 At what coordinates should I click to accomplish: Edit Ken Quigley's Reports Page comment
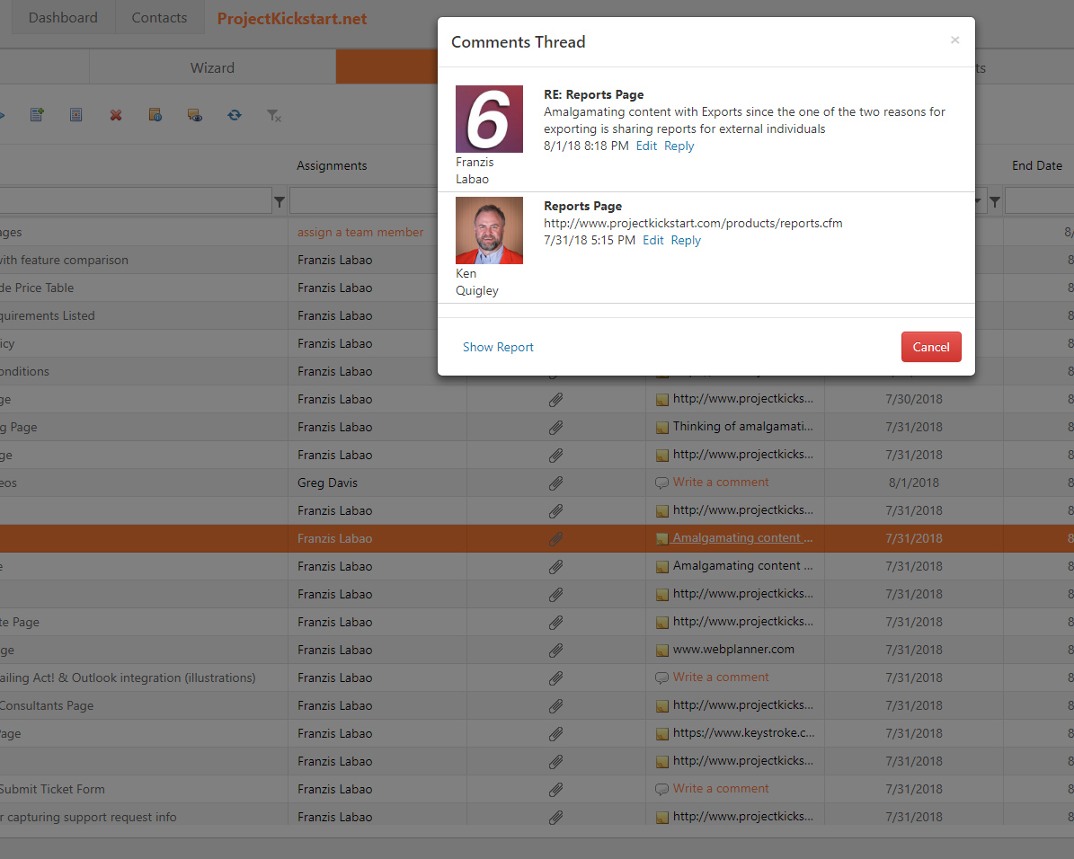tap(653, 241)
